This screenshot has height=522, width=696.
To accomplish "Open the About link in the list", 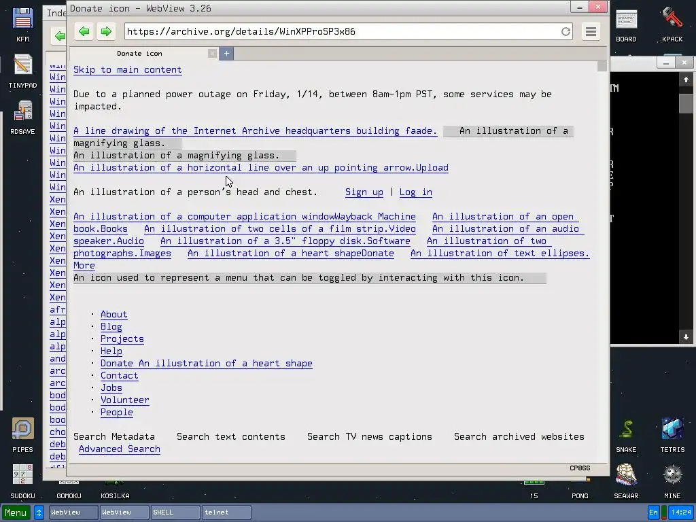I will click(x=114, y=314).
